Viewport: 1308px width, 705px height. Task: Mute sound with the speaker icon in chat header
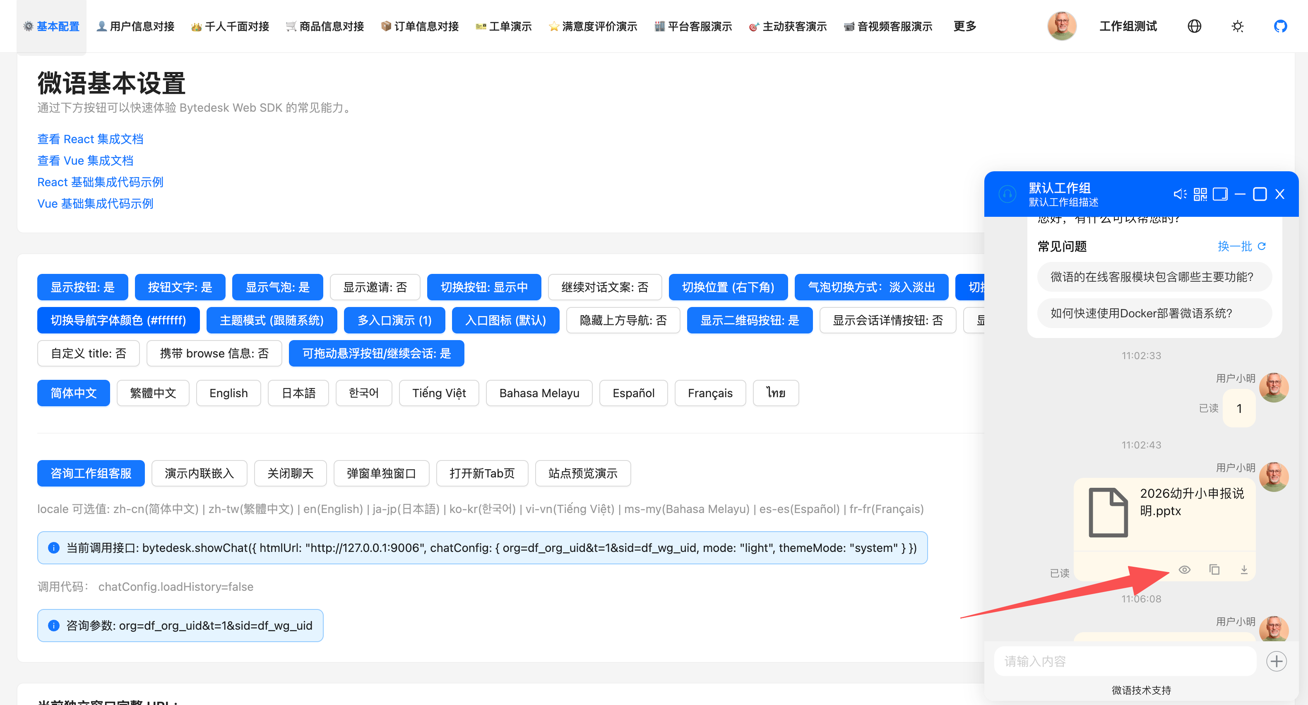tap(1180, 194)
